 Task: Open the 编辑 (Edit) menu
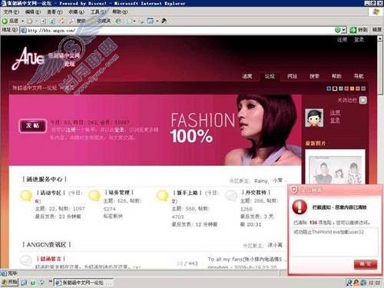[33, 12]
